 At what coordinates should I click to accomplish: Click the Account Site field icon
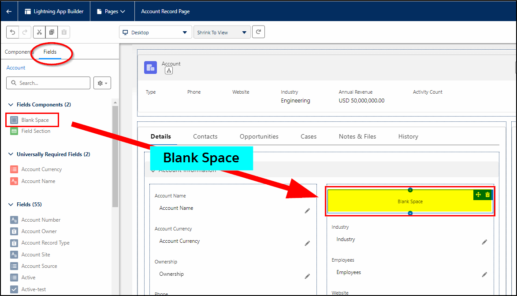click(x=14, y=255)
